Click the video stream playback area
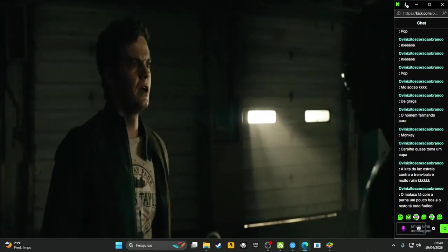The height and width of the screenshot is (252, 448). 197,119
